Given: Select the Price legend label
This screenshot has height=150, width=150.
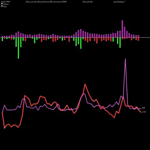Looking at the screenshot, I should pos(5,7).
